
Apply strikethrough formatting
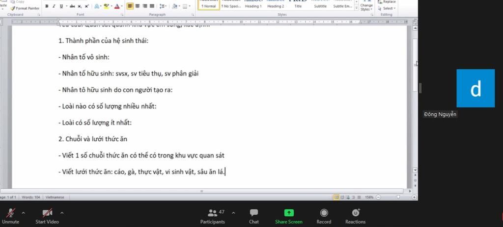72,6
